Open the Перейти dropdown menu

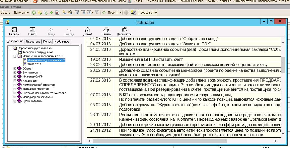click(114, 13)
